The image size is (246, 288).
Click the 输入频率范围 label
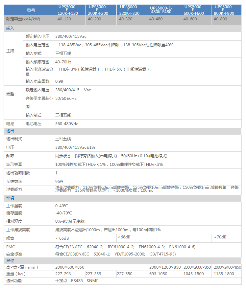click(37, 62)
